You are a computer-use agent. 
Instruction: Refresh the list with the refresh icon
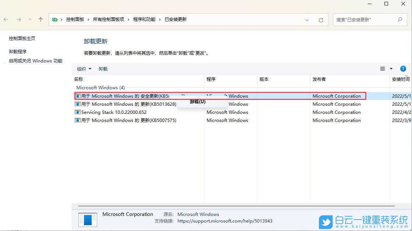click(320, 19)
